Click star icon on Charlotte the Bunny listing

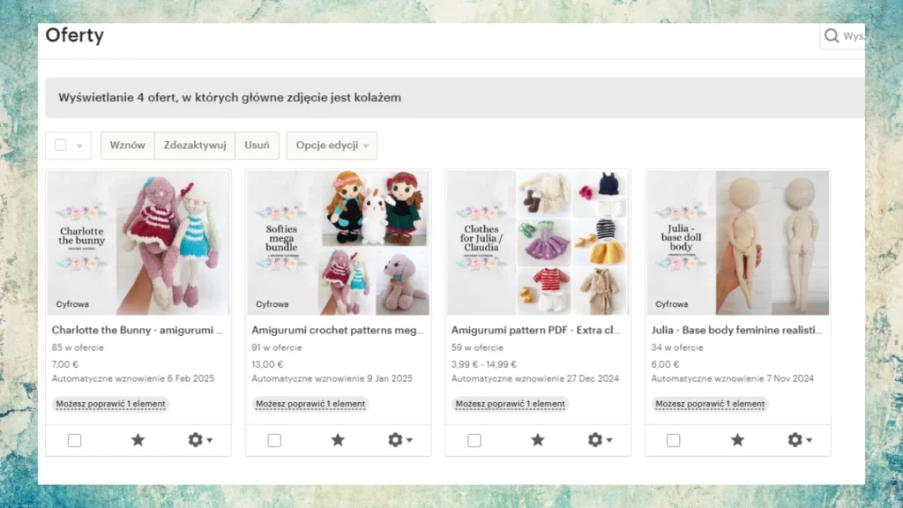pos(138,440)
